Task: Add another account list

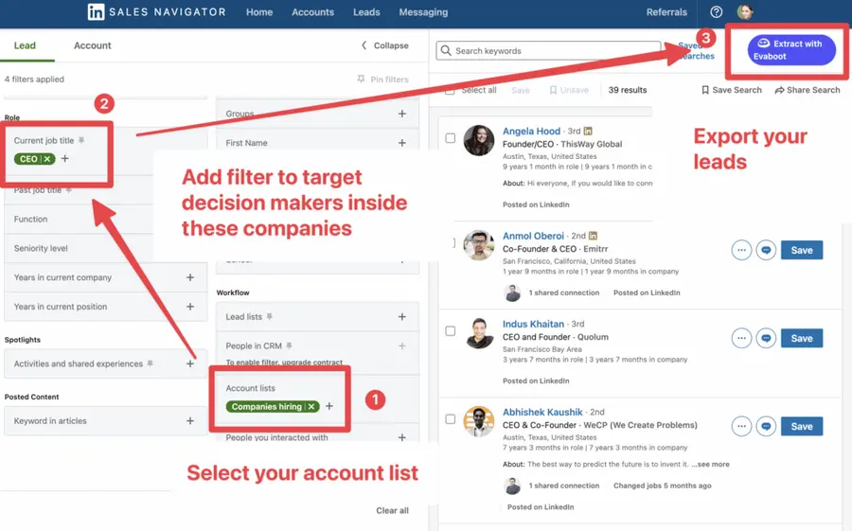Action: coord(329,406)
